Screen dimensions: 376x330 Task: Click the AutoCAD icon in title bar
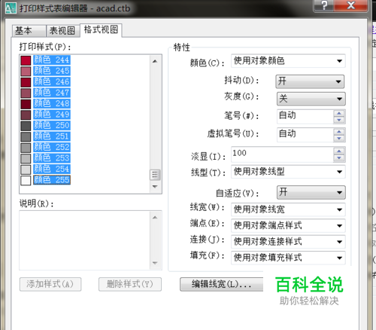click(11, 8)
